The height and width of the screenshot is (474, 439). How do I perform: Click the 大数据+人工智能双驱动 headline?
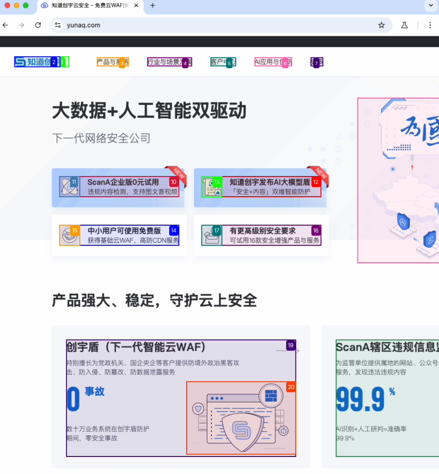click(150, 110)
